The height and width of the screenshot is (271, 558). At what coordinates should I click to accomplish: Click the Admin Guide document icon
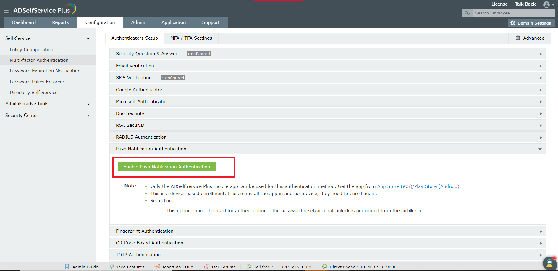tap(67, 267)
